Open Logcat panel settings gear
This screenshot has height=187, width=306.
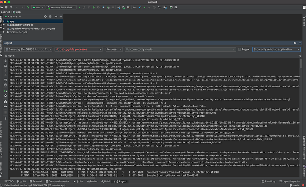pos(295,43)
